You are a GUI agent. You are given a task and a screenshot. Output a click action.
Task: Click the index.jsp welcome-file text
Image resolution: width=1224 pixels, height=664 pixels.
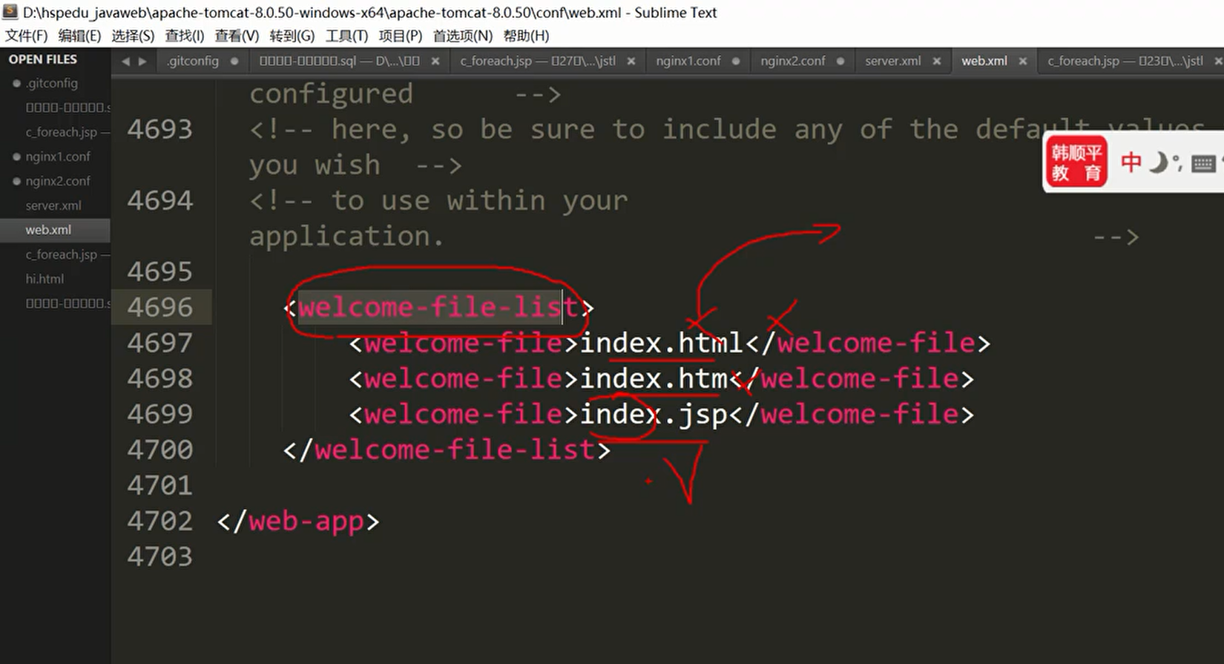(x=654, y=415)
